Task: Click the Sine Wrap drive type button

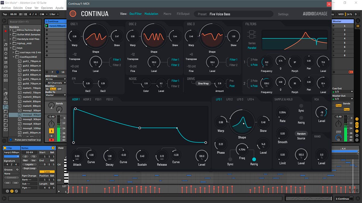Action: pos(203,83)
